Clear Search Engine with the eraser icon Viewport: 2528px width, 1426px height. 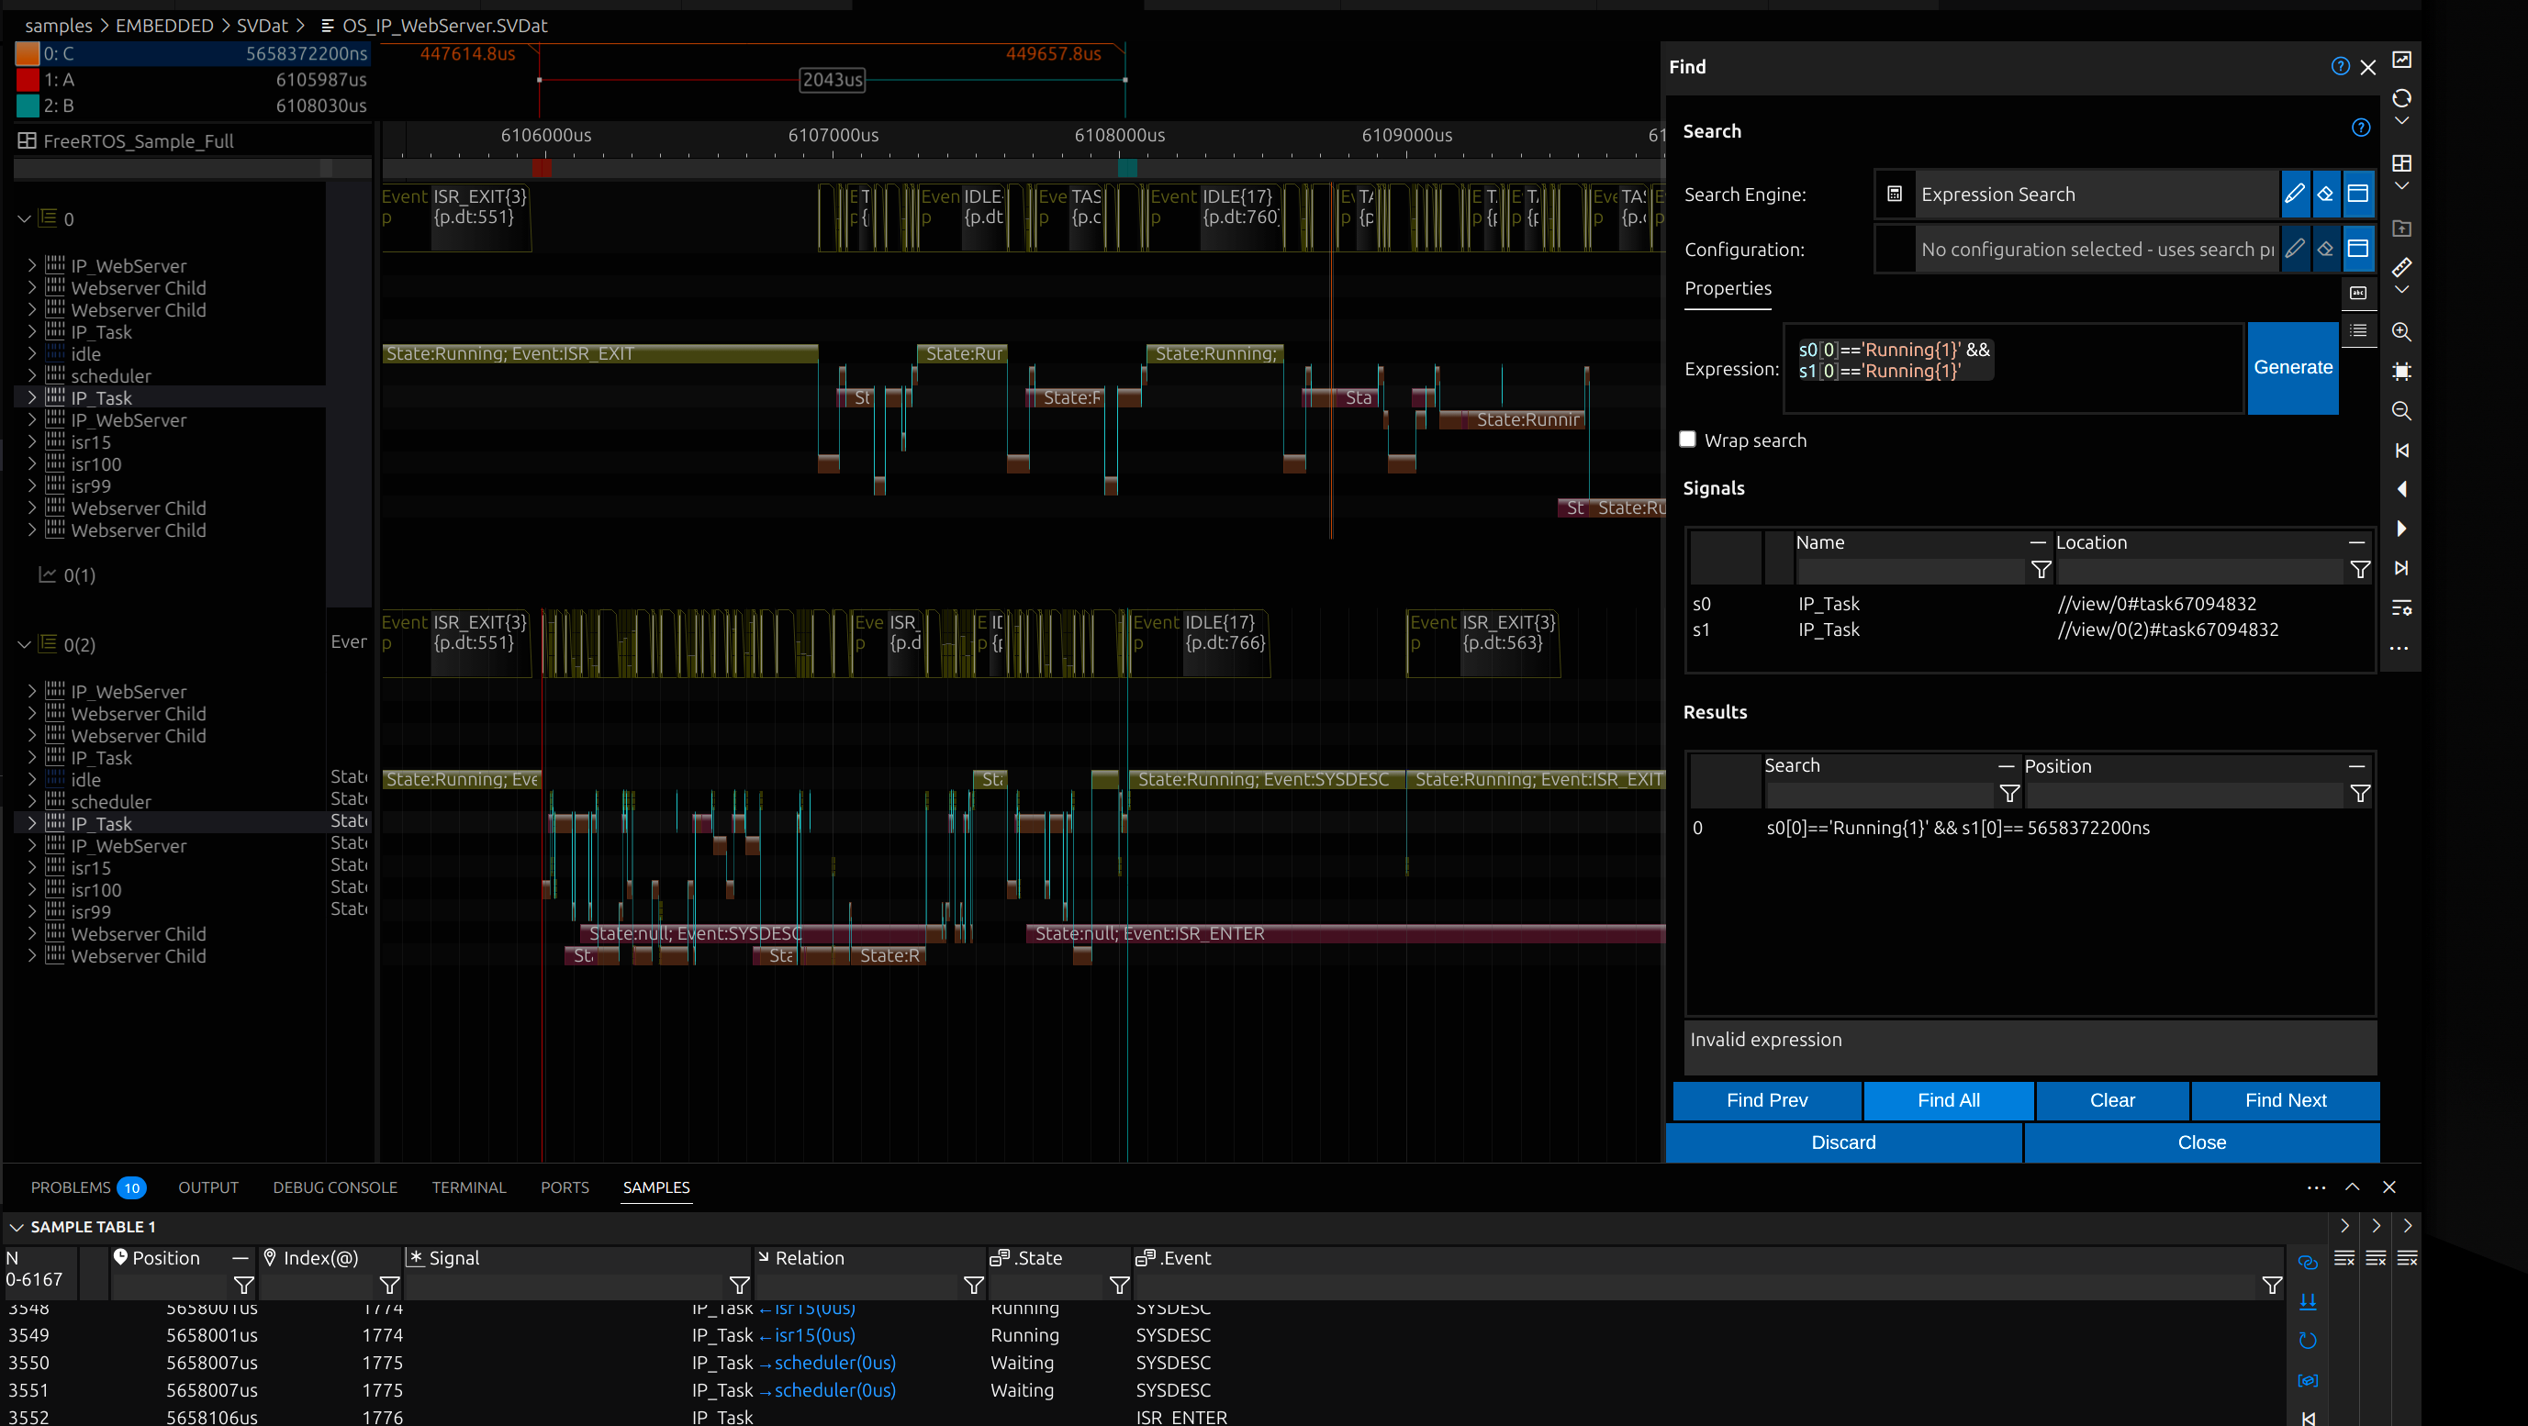(2325, 195)
